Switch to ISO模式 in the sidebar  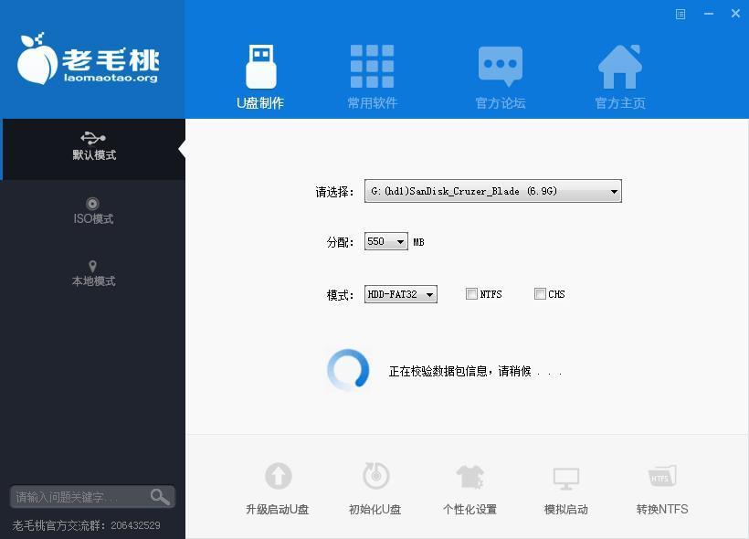92,212
